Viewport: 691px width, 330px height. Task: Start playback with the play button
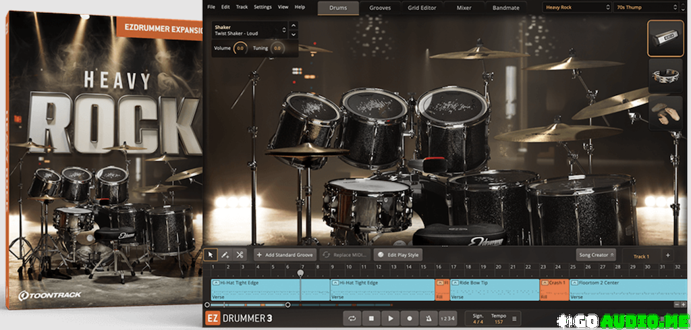click(x=390, y=318)
